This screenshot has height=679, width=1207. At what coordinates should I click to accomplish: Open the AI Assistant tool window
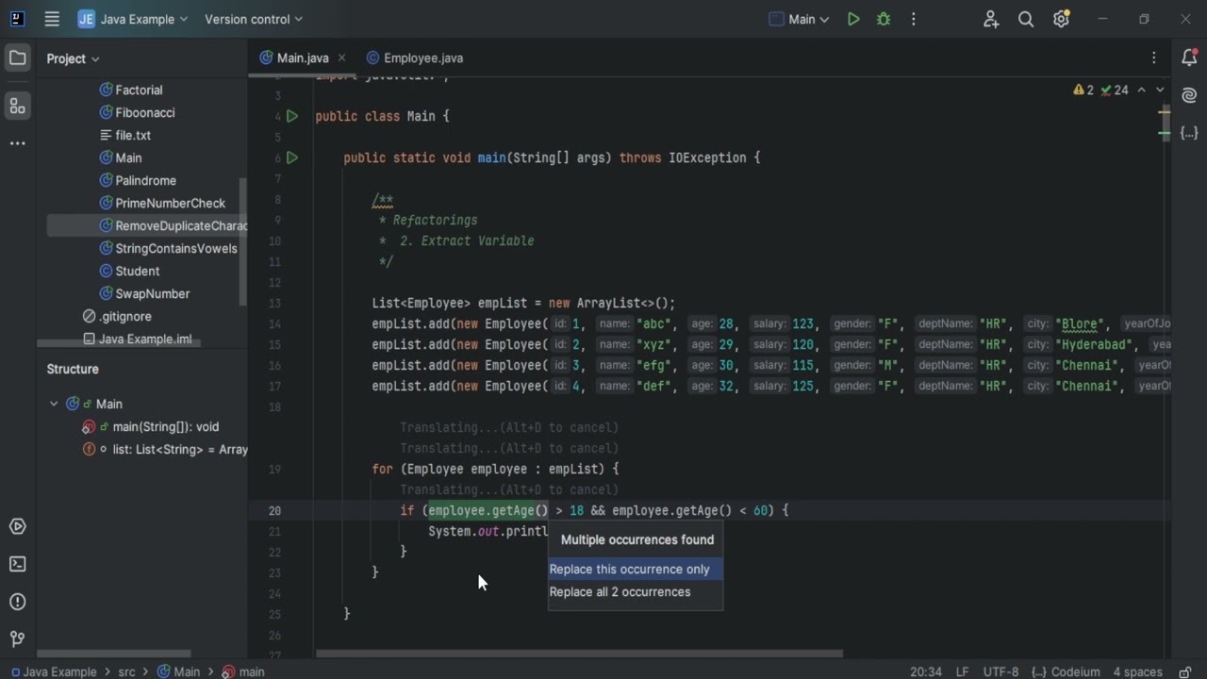[1189, 95]
